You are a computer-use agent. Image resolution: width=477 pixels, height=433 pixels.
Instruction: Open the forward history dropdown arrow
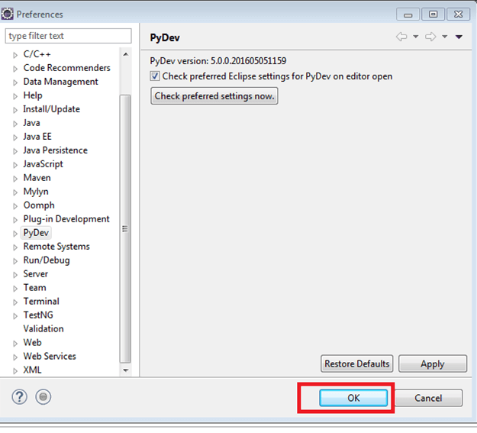point(444,37)
